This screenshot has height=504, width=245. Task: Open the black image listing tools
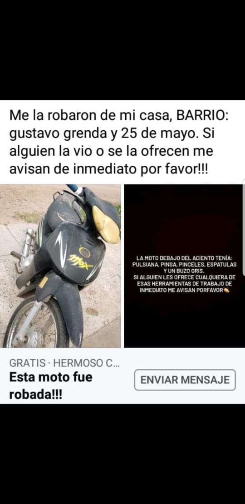tap(184, 266)
